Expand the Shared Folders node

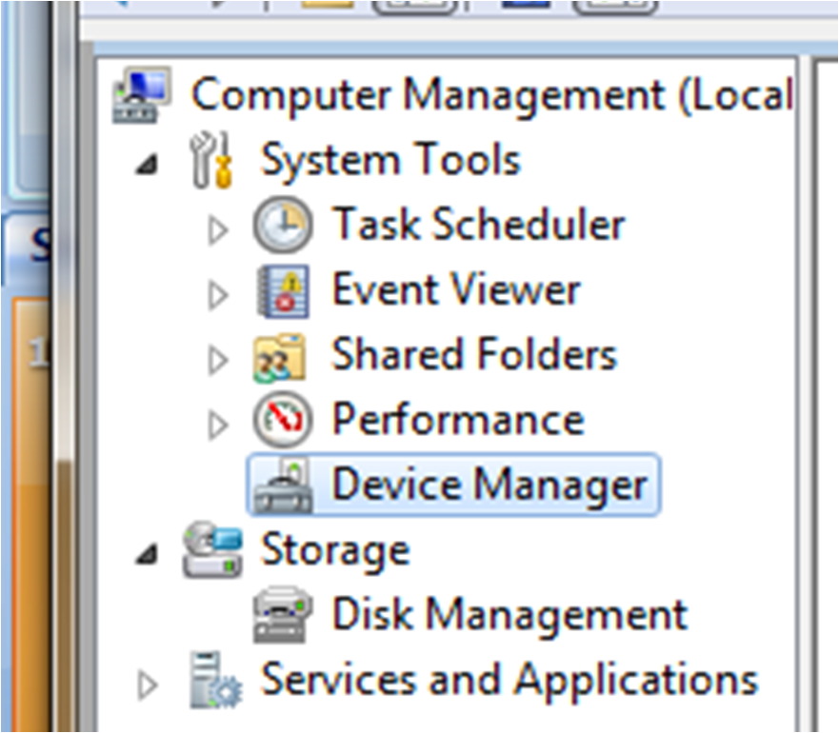tap(218, 360)
